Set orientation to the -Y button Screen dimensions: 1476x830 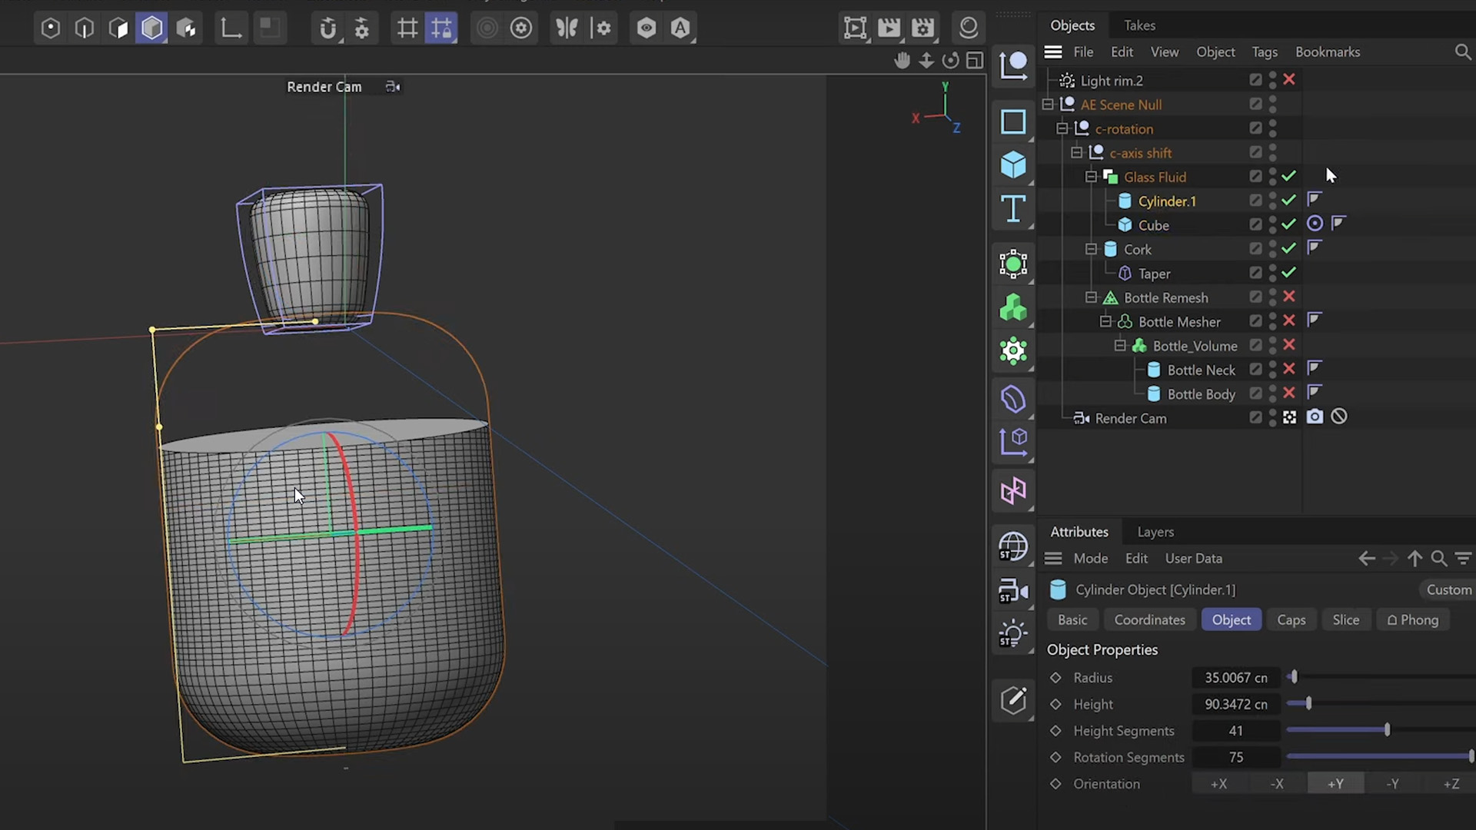point(1392,784)
